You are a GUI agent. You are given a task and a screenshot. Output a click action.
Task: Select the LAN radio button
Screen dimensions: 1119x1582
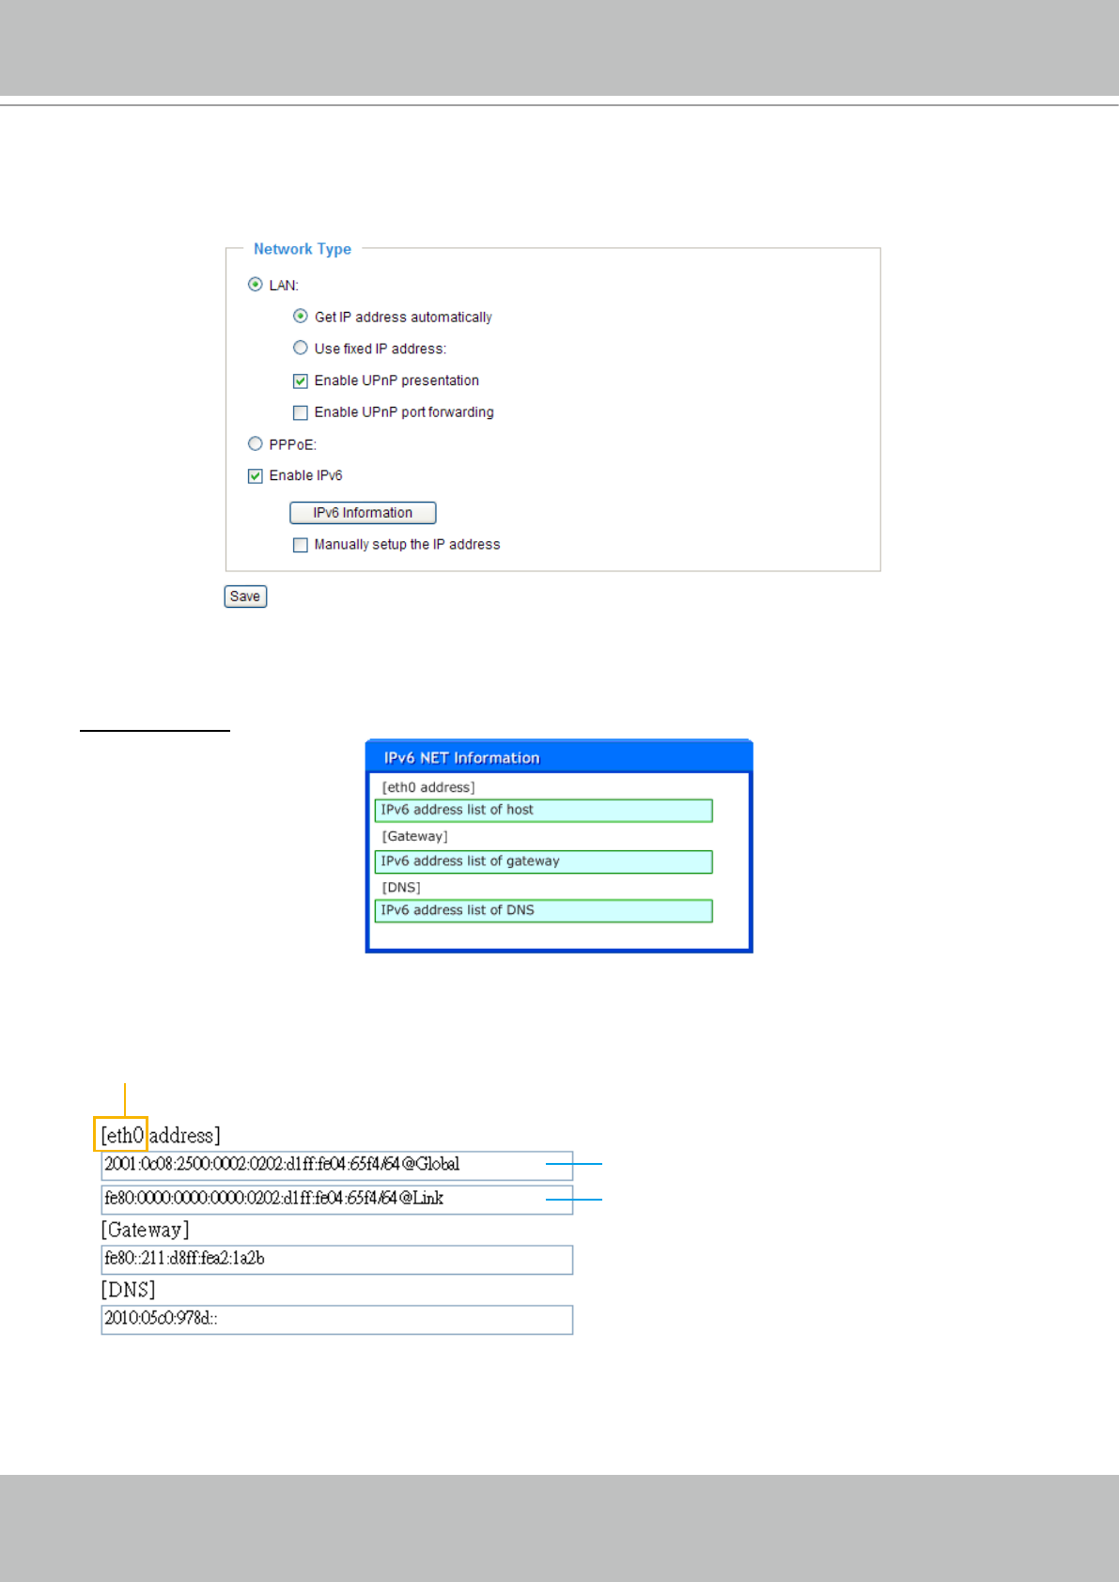(255, 285)
